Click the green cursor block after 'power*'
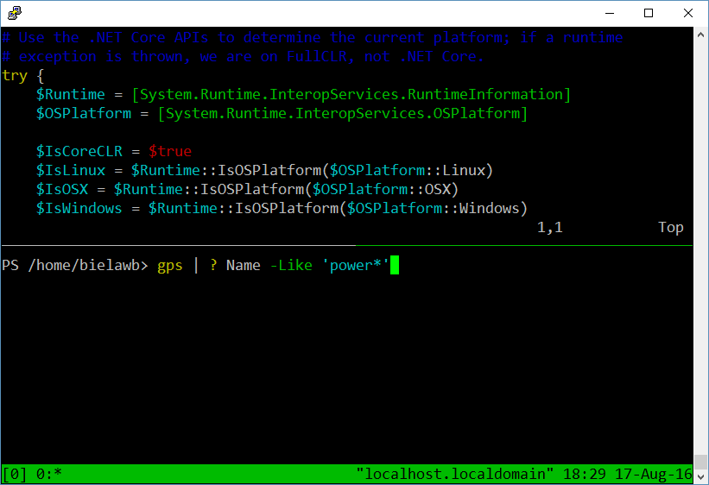This screenshot has width=709, height=485. (395, 266)
